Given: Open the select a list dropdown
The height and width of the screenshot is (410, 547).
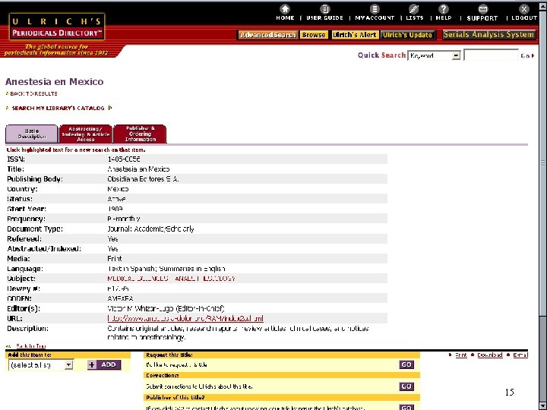Looking at the screenshot, I should pos(40,365).
